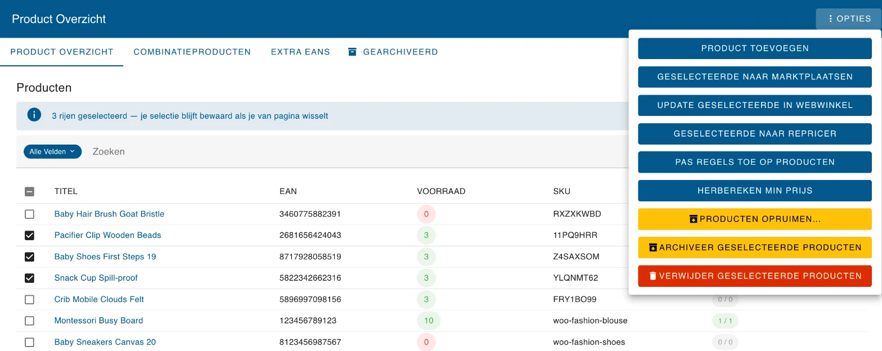Screen dimensions: 882x351
Task: Click SKU woo-fashion-blouse
Action: pos(591,321)
